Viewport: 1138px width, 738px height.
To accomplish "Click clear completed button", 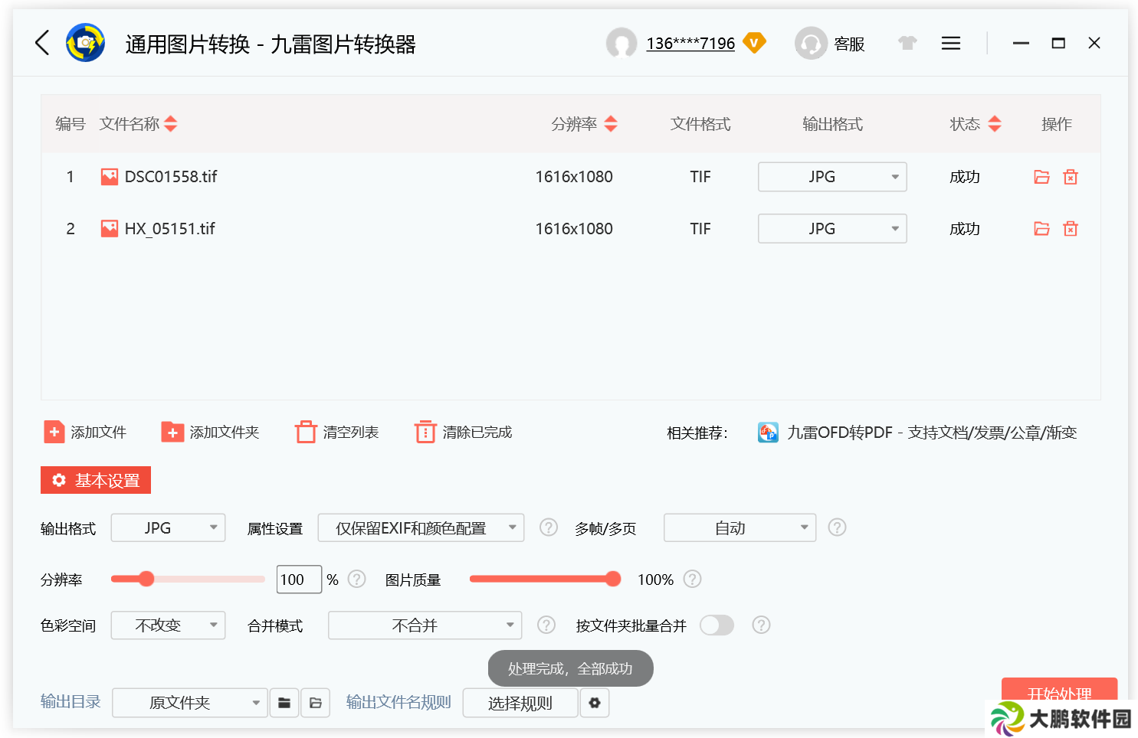I will pyautogui.click(x=464, y=433).
